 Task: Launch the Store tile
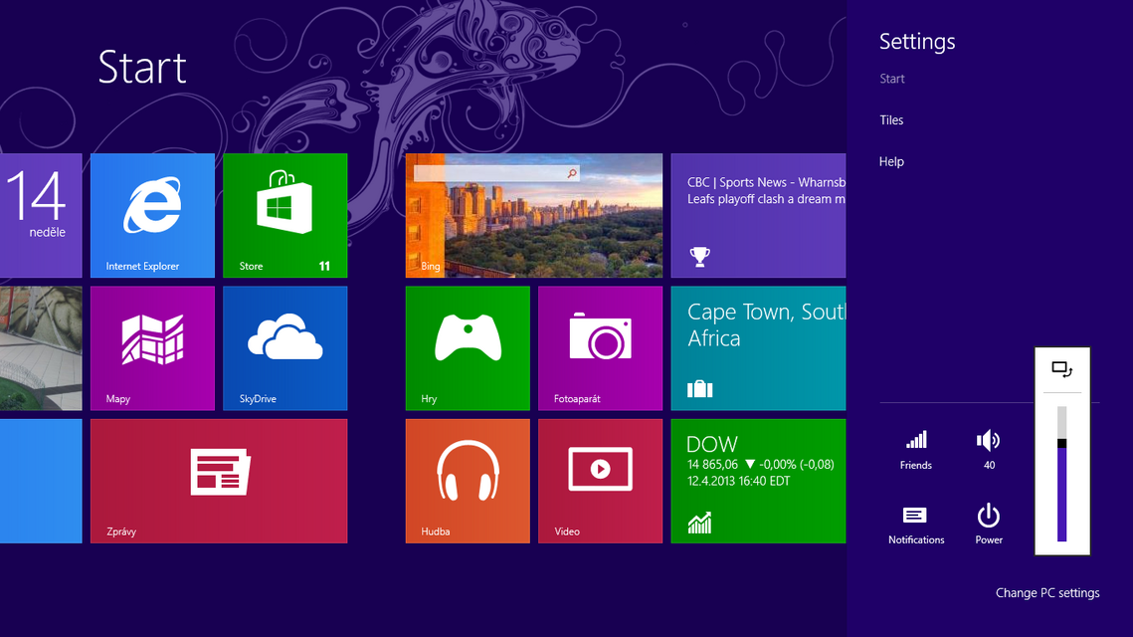coord(284,215)
